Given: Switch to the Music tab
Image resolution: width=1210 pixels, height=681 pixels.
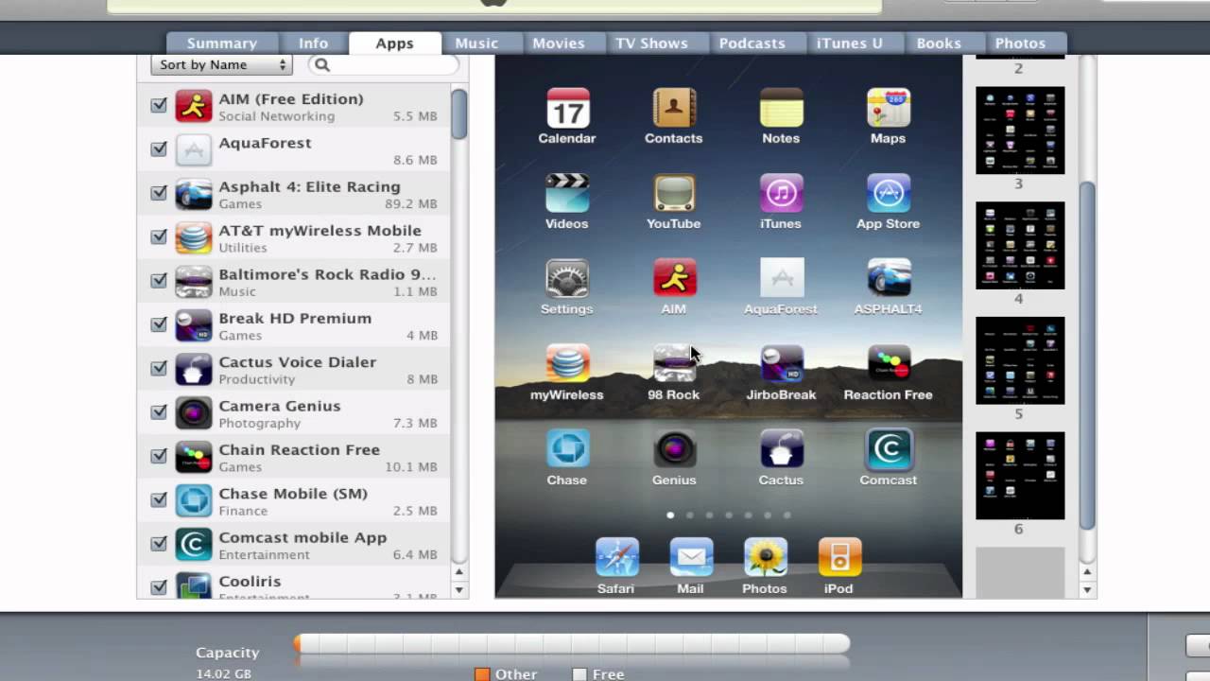Looking at the screenshot, I should pyautogui.click(x=476, y=44).
